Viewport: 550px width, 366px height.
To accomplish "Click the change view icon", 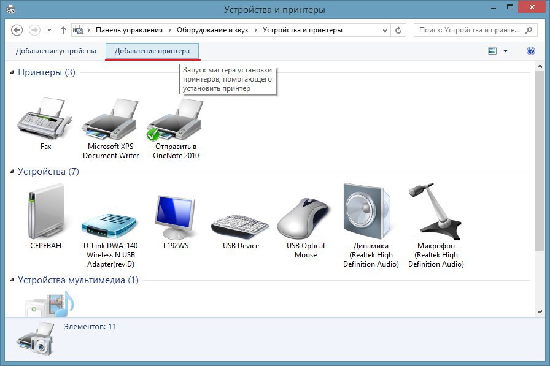I will (x=492, y=51).
